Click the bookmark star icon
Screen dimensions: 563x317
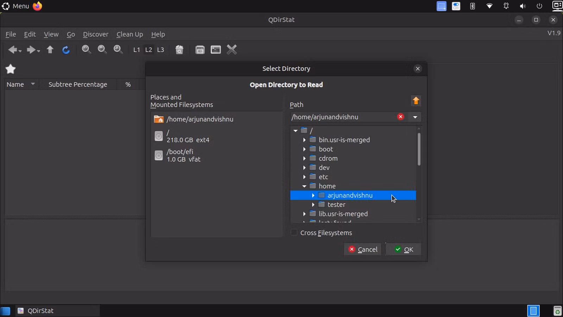click(11, 69)
